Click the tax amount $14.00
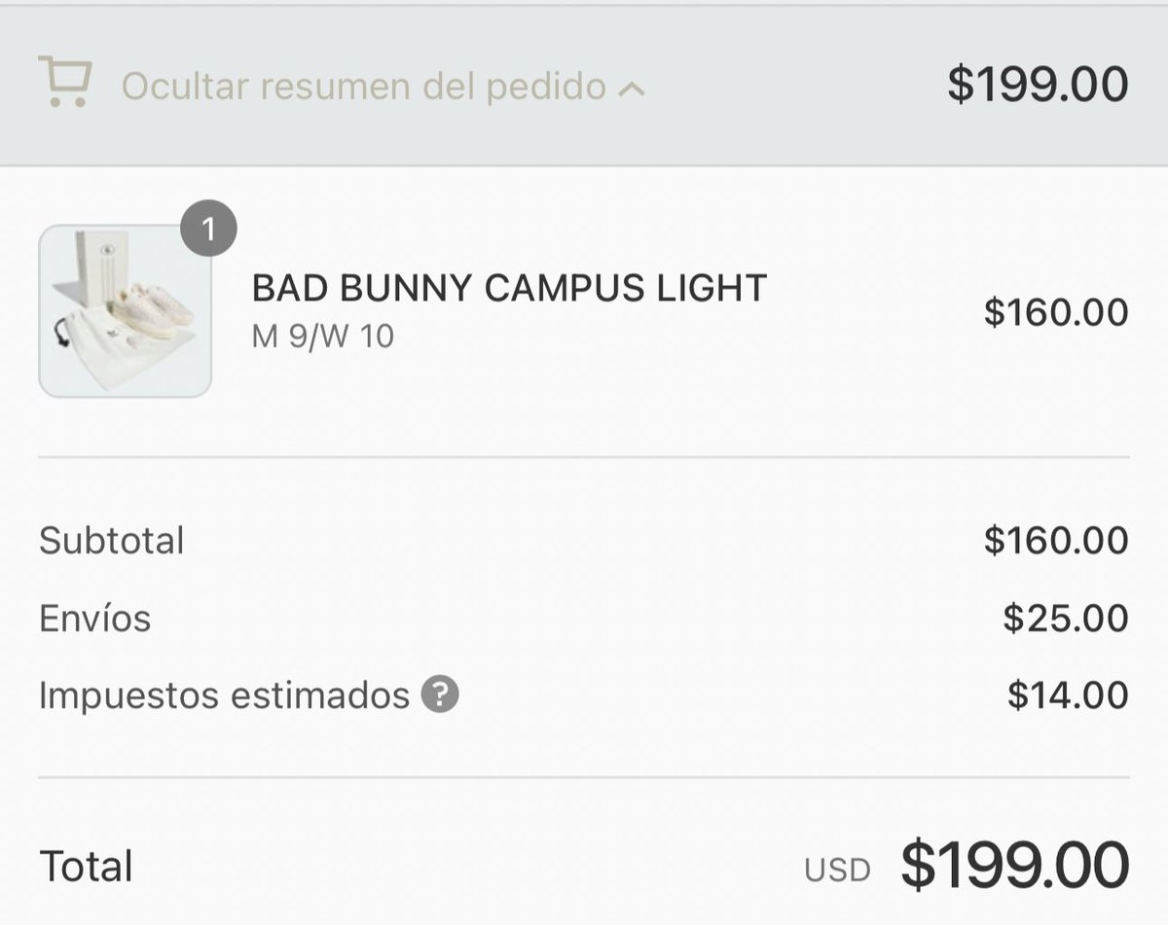This screenshot has height=925, width=1168. (1068, 695)
